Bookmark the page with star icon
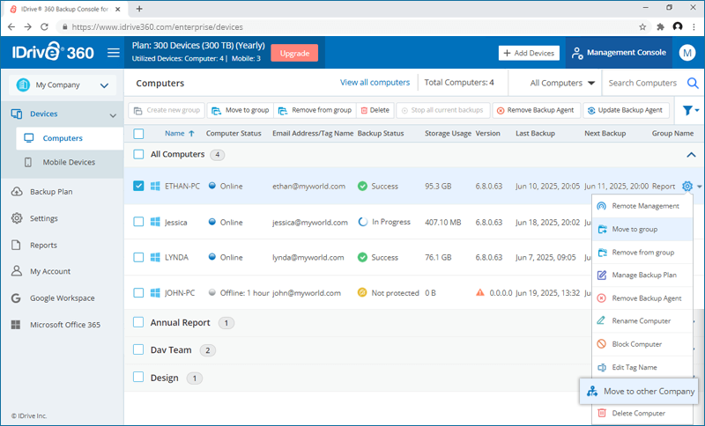Viewport: 705px width, 426px height. [642, 27]
